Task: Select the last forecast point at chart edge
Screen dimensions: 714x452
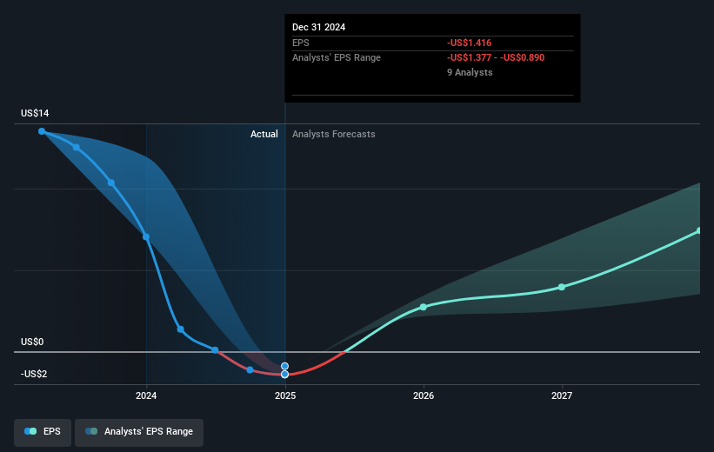Action: click(698, 230)
